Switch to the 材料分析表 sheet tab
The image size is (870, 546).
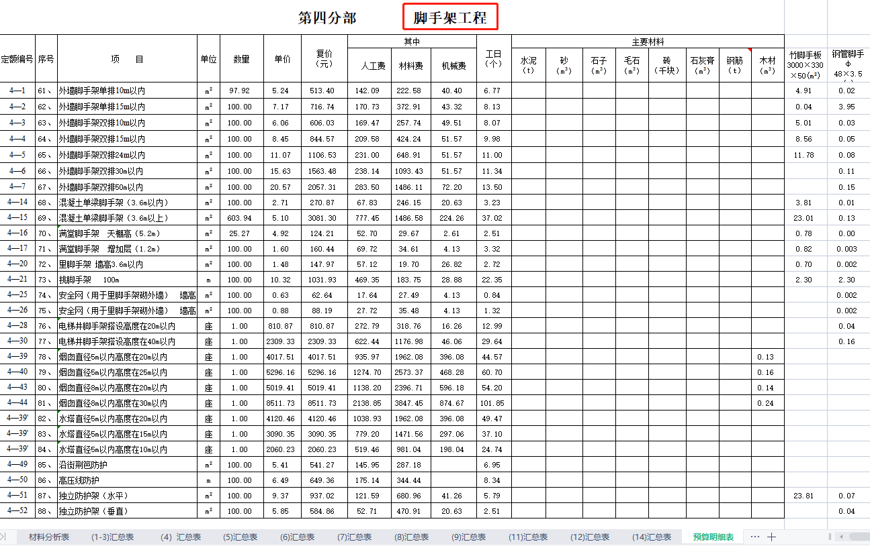[x=48, y=537]
